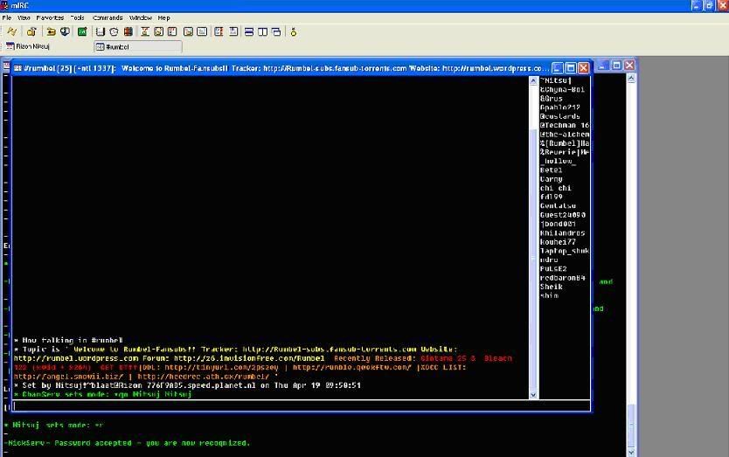729x457 pixels.
Task: Select ~Nitsuj in the nick list
Action: (x=556, y=80)
